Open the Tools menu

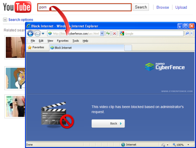pos(75,41)
